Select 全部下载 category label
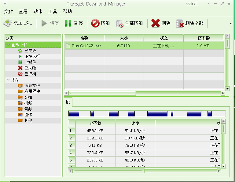The image size is (235, 182). pos(19,45)
